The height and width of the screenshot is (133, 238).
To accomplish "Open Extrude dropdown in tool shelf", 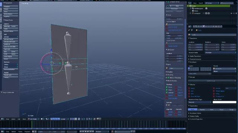I will point(11,37).
